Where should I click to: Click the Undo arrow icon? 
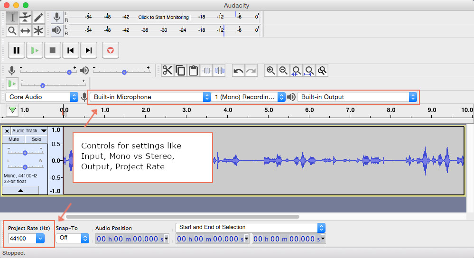pos(238,71)
